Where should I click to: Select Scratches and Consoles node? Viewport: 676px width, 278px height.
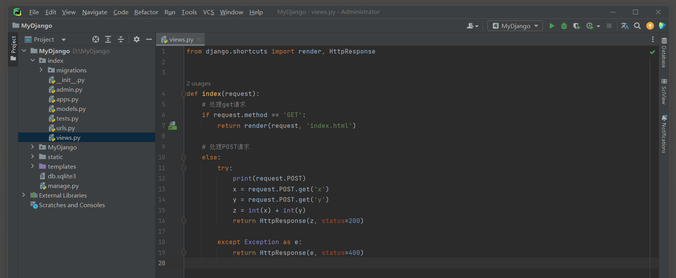pyautogui.click(x=72, y=205)
